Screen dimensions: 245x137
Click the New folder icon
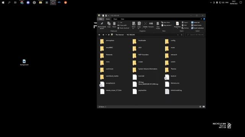click(x=158, y=25)
